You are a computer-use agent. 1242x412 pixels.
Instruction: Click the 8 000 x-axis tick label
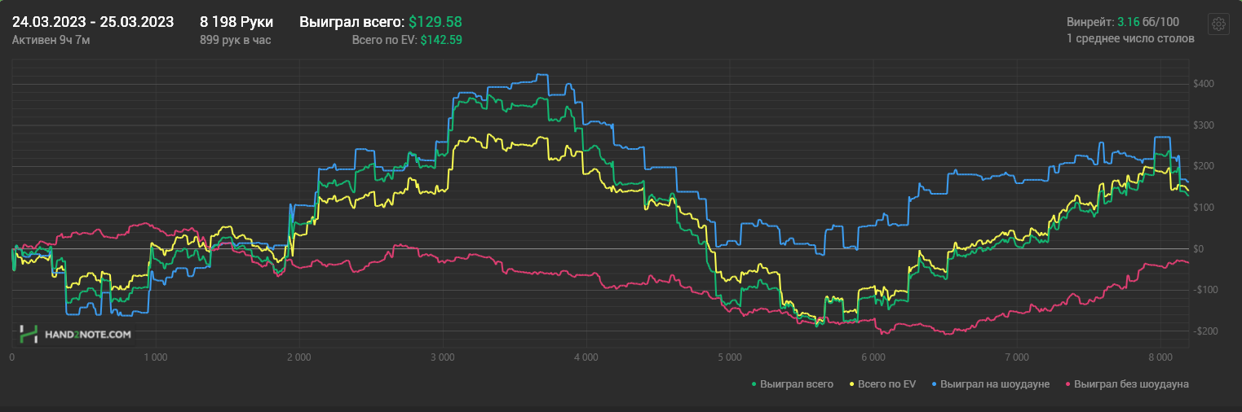[1160, 357]
